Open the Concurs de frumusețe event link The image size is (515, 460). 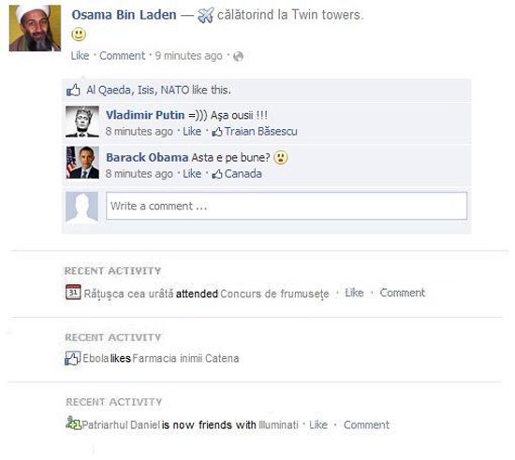274,294
